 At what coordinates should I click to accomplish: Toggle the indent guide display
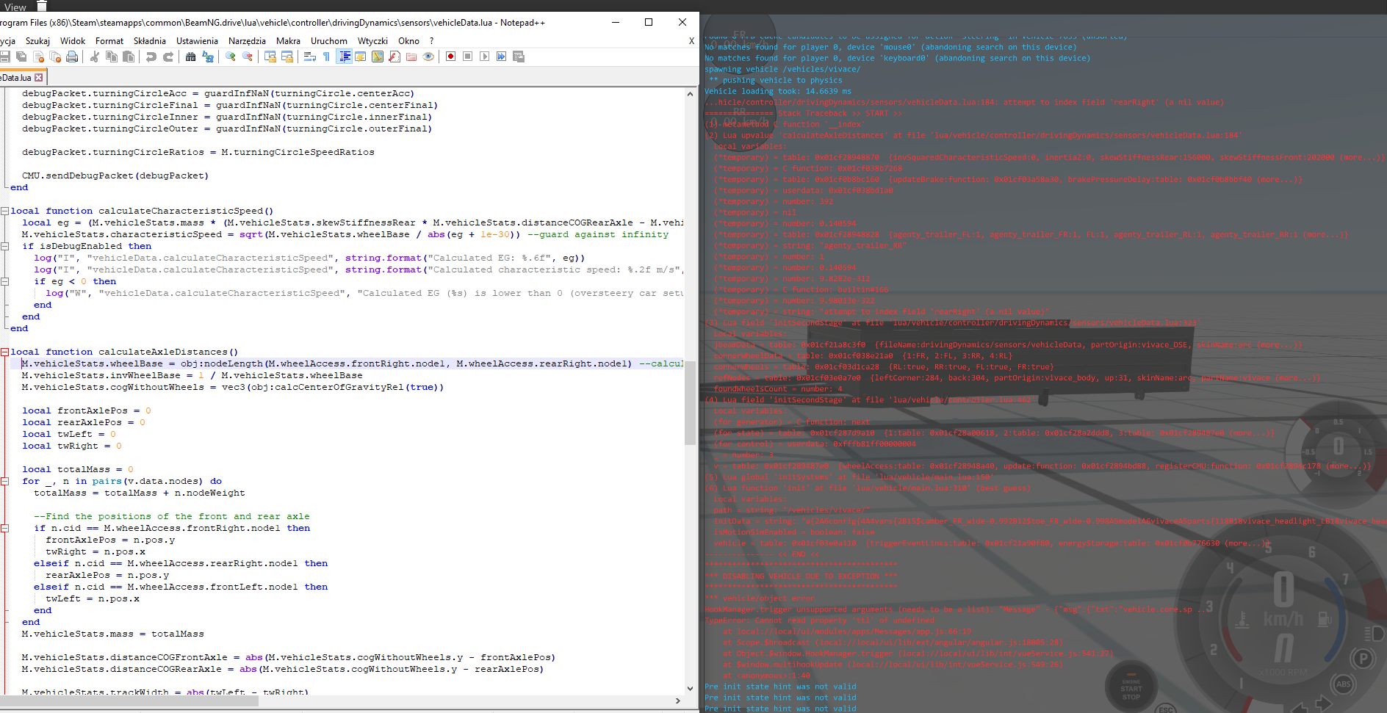(344, 57)
